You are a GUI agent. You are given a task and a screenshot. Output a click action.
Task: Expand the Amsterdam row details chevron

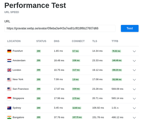point(134,61)
